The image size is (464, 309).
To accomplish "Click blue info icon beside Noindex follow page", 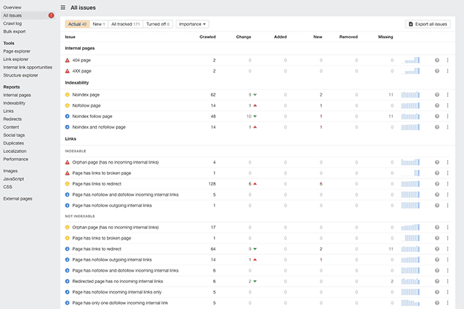I will [67, 116].
